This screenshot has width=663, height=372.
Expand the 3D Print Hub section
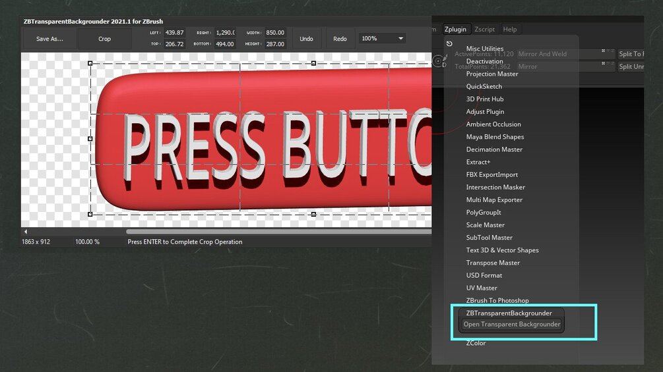point(485,99)
